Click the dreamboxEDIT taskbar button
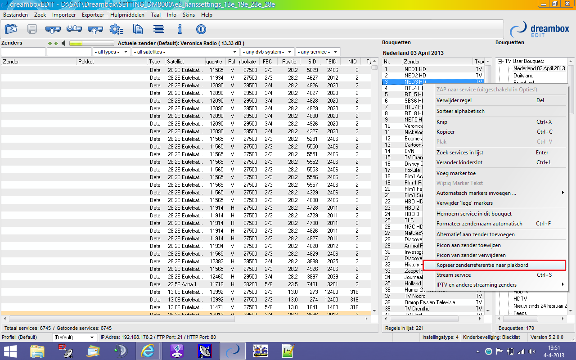This screenshot has height=360, width=576. coord(233,351)
